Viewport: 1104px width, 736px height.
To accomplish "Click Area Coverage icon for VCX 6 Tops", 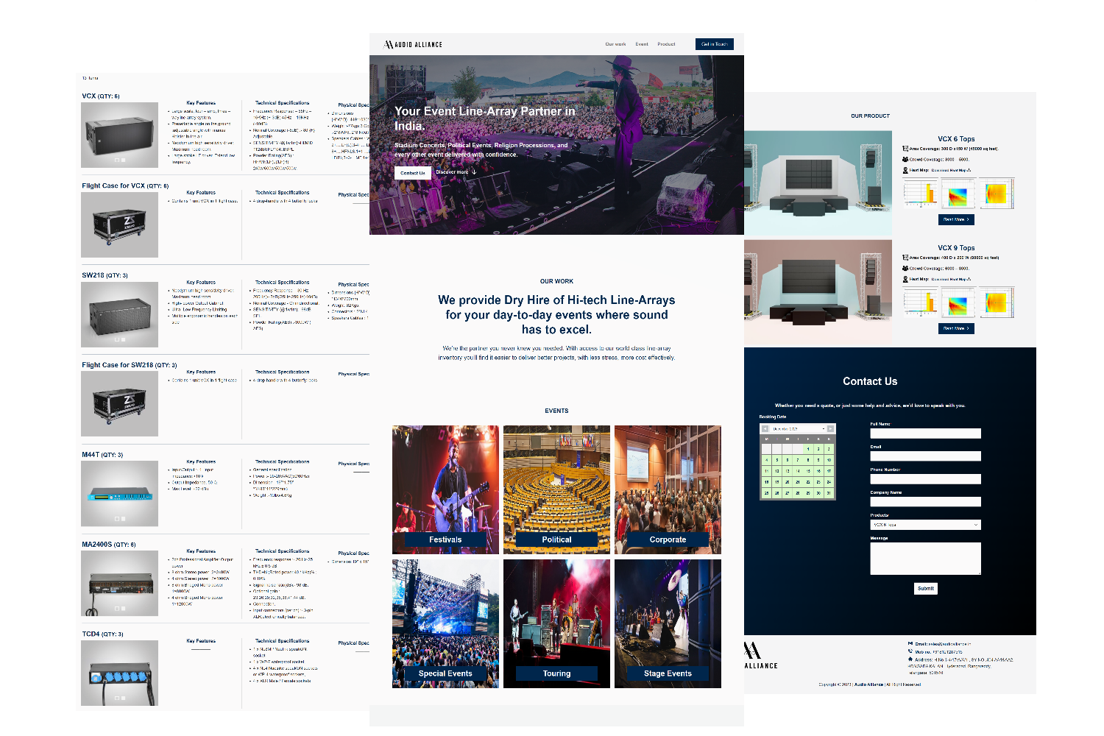I will pyautogui.click(x=905, y=149).
